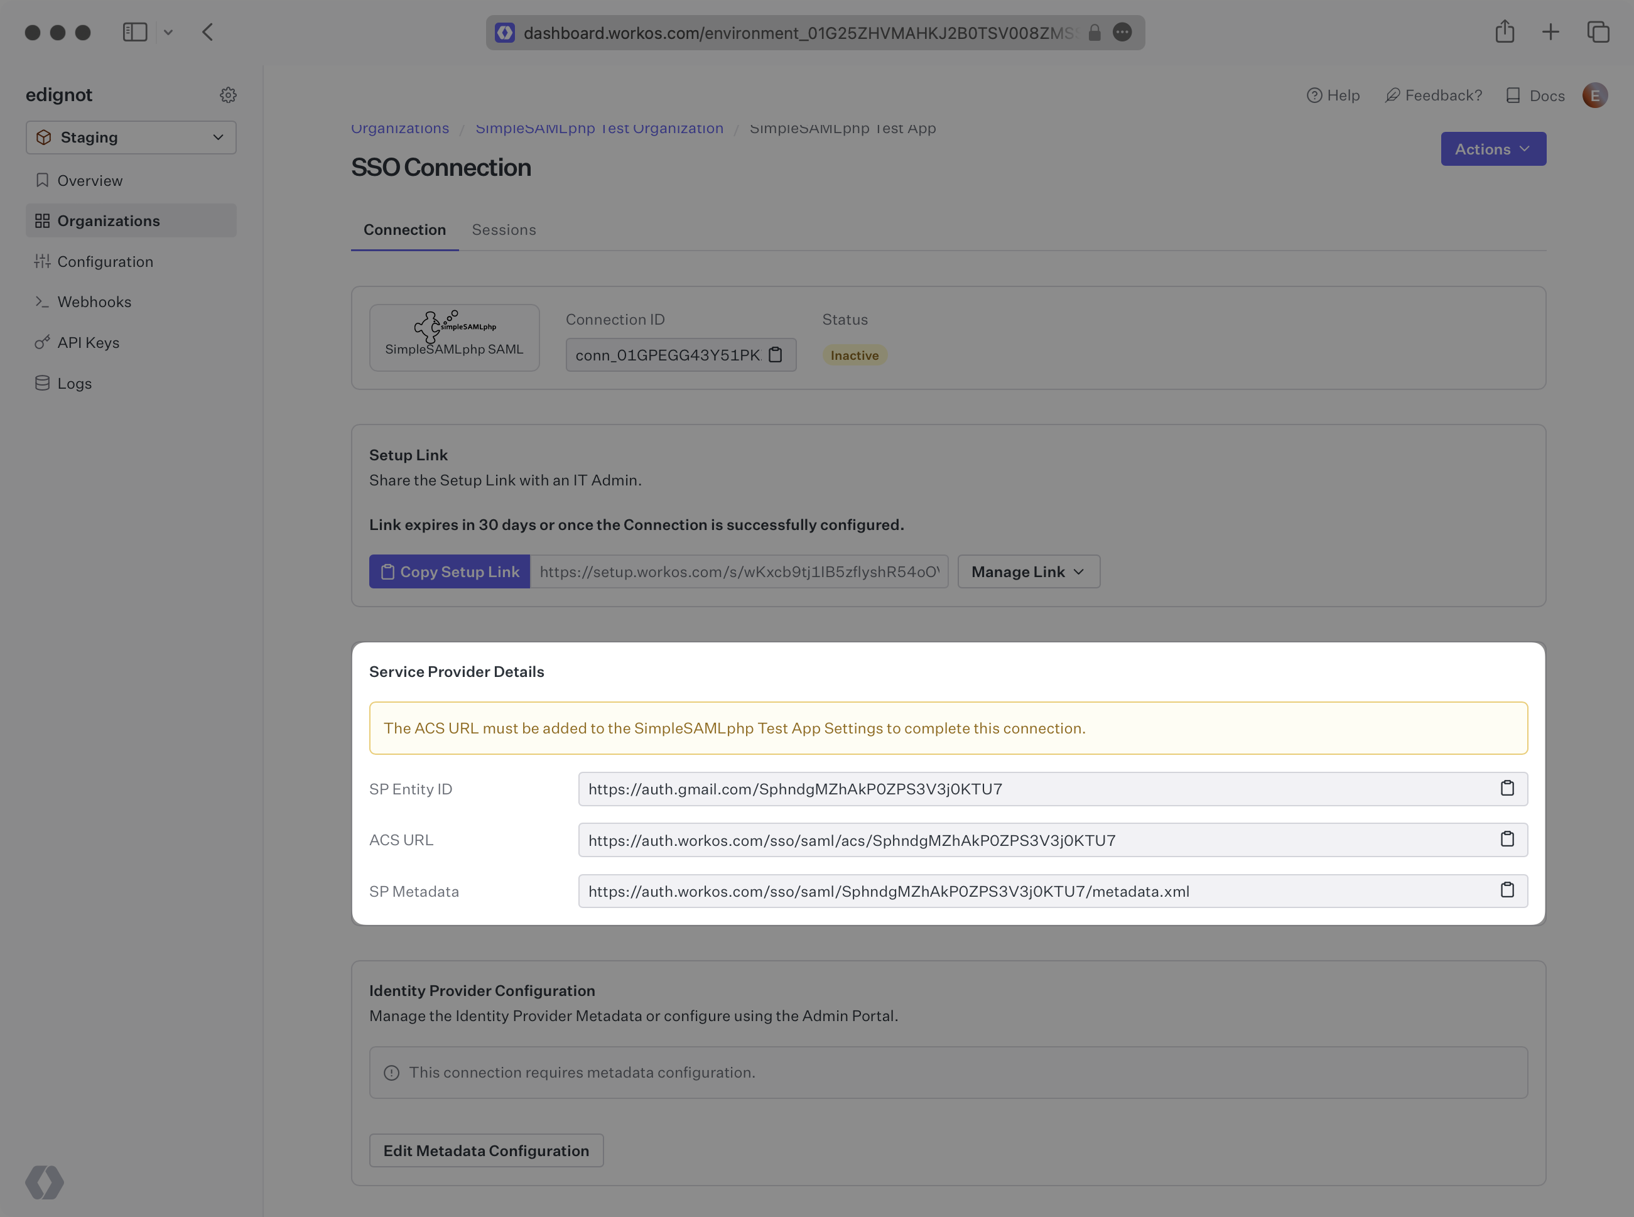Show browser tab overview

click(1597, 33)
